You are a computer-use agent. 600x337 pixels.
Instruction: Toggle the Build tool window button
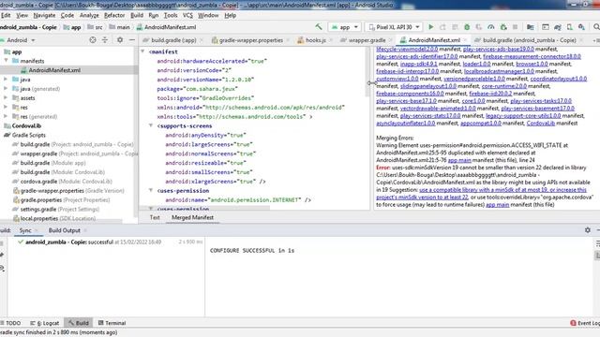pos(79,323)
